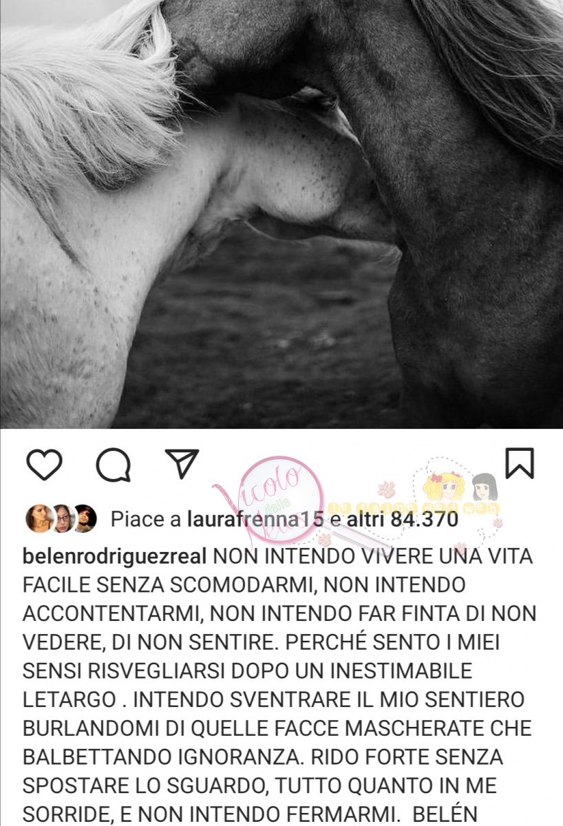
Task: Share the post using the paper plane icon
Action: pyautogui.click(x=182, y=464)
